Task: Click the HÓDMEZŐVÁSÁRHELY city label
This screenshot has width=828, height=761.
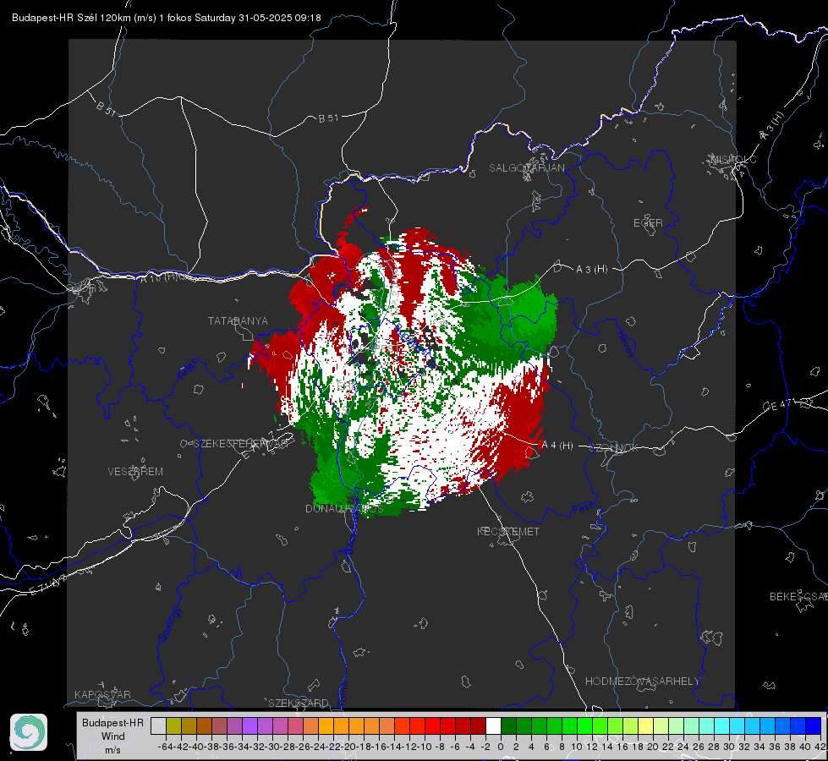Action: (642, 682)
